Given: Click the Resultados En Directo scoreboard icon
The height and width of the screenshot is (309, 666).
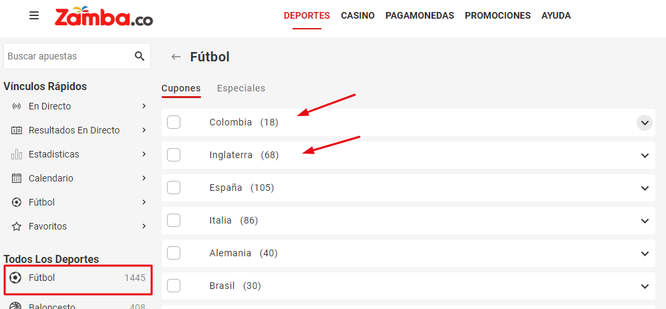Looking at the screenshot, I should pos(17,130).
